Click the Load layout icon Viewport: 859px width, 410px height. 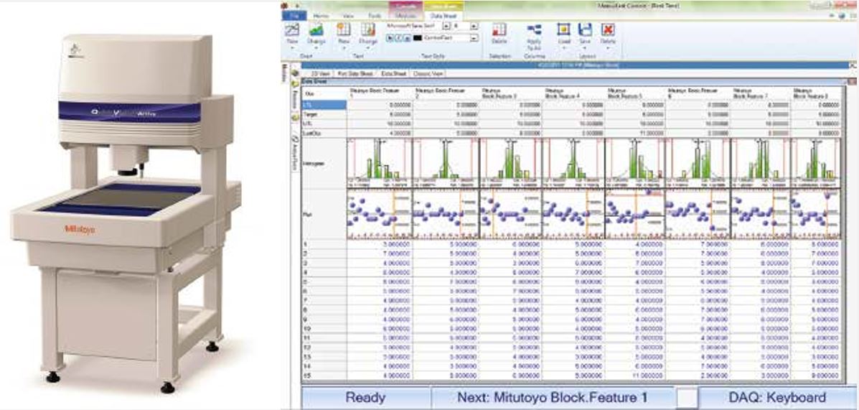pos(564,29)
